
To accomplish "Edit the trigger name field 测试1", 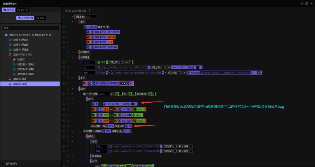I will click(91, 17).
